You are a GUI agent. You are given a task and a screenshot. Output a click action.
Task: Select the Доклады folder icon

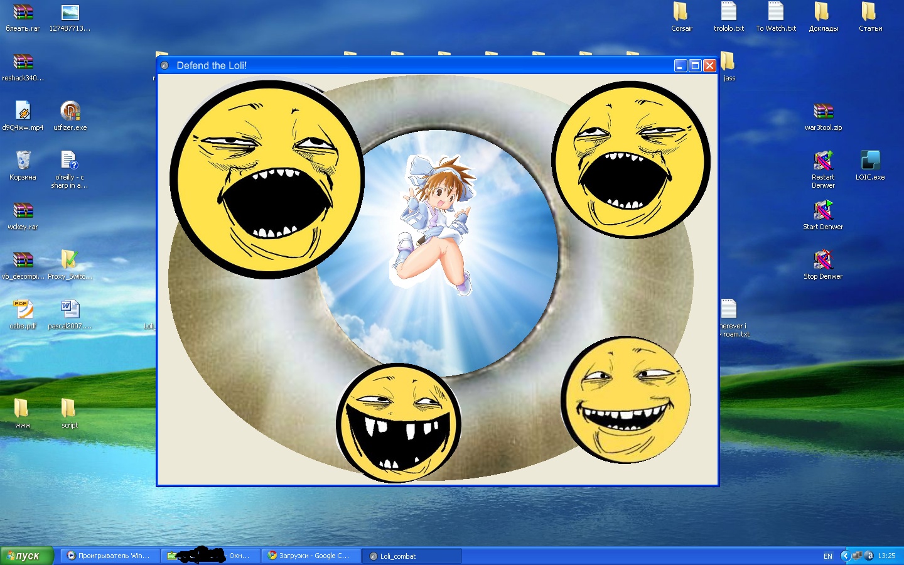point(823,18)
